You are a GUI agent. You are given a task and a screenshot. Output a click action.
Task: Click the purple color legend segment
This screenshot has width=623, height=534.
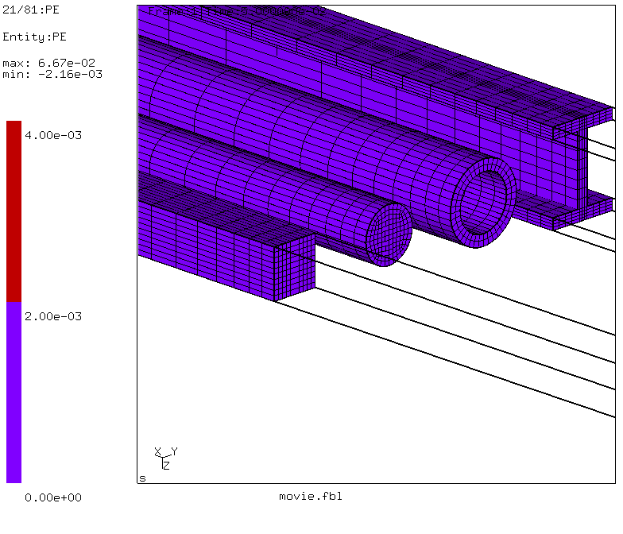pyautogui.click(x=14, y=393)
